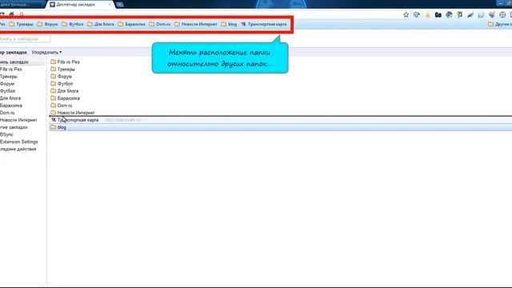The height and width of the screenshot is (288, 512).
Task: Open the Футбол folder on the bookmarks bar
Action: 73,24
